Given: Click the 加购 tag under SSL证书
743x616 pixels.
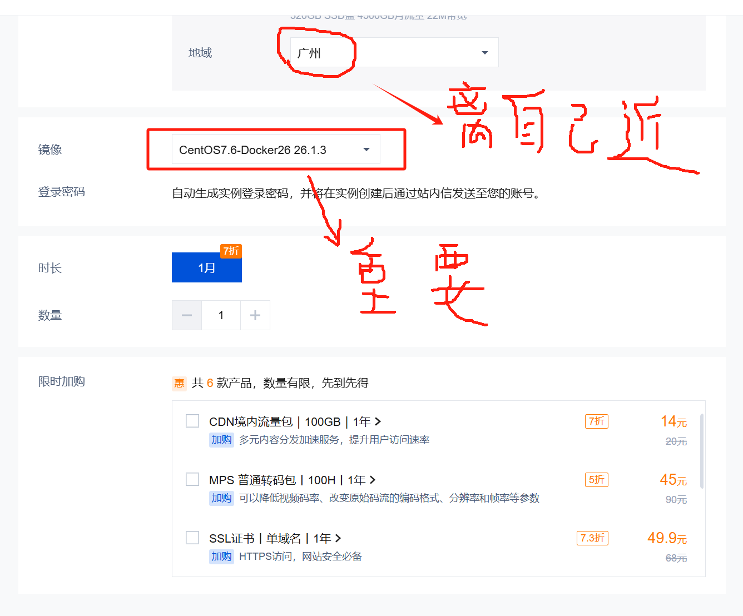Looking at the screenshot, I should pyautogui.click(x=221, y=557).
